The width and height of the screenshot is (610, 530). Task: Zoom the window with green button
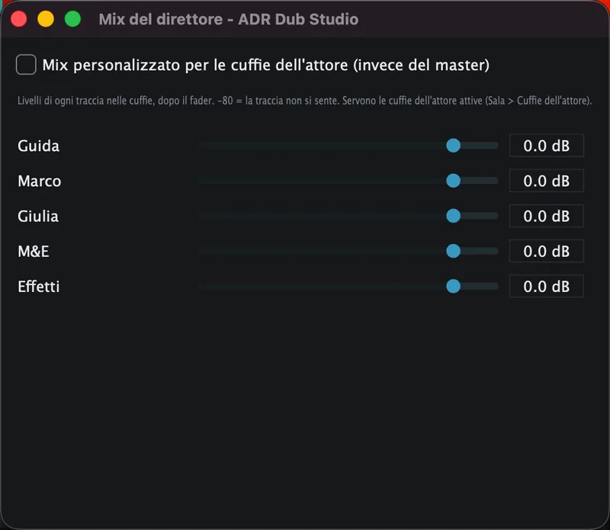[x=72, y=19]
